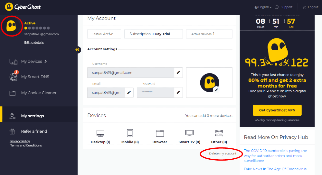Click 45-day money-back guarantee text
Image resolution: width=322 pixels, height=175 pixels.
[277, 120]
